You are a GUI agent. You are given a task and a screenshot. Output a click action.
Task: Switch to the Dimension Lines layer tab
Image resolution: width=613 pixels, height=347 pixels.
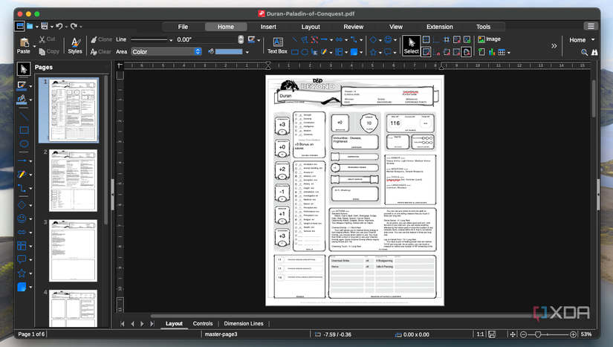pos(244,323)
